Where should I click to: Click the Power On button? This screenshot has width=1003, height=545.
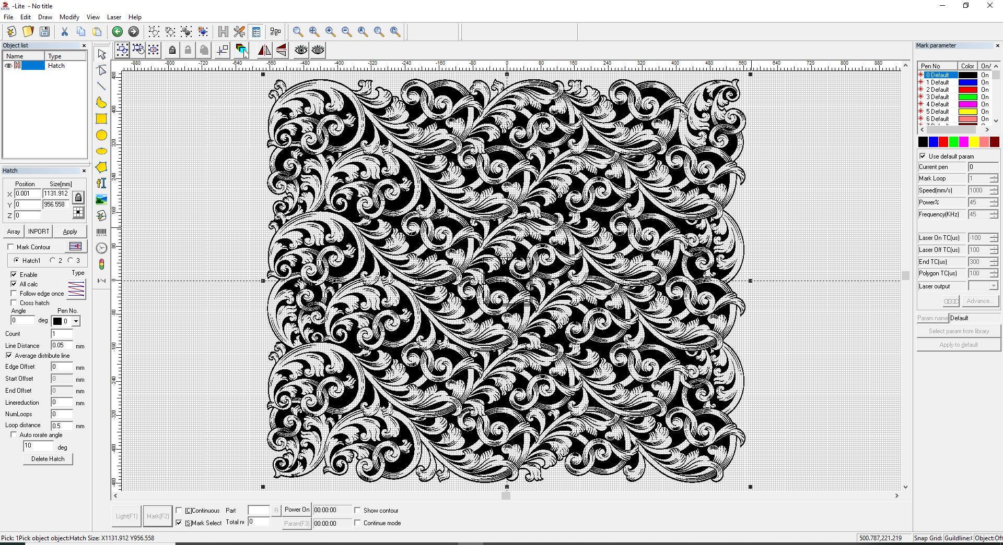pos(297,510)
